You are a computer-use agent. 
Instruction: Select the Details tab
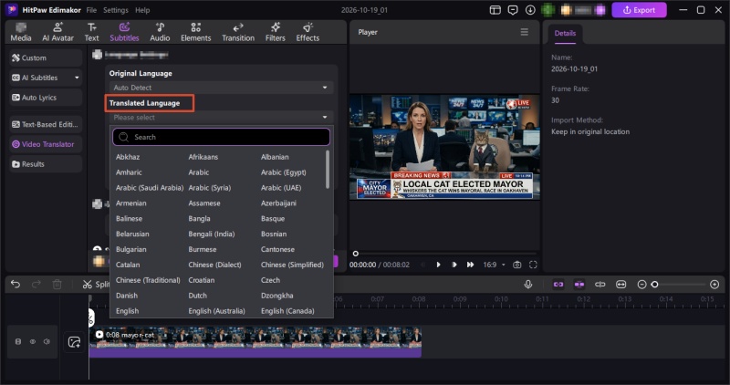pos(565,34)
